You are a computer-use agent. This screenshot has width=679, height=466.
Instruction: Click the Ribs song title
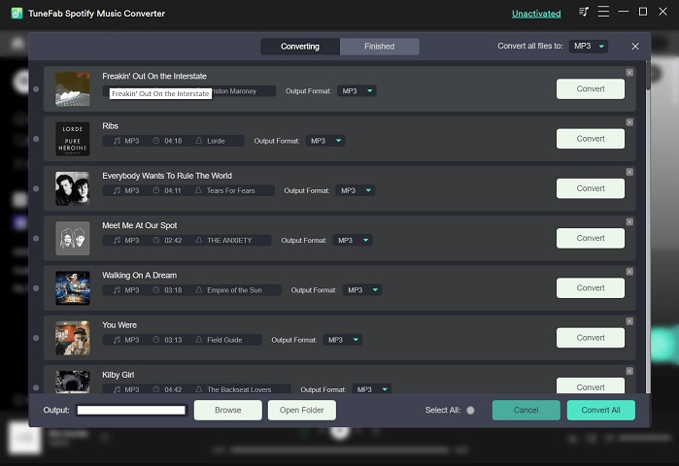[x=110, y=126]
